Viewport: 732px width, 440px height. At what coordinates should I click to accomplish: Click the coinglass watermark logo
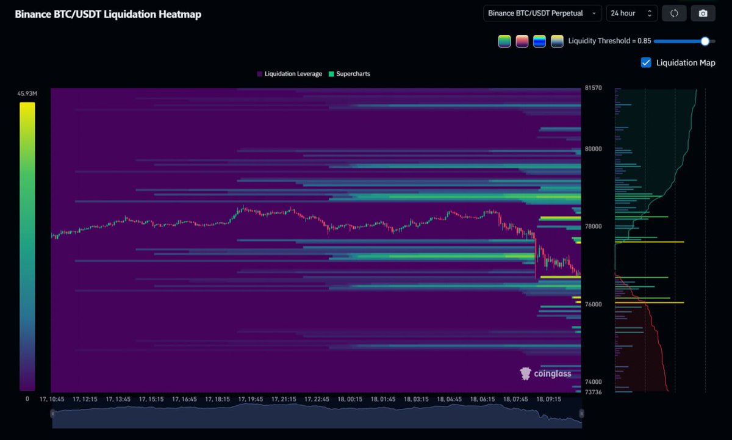coord(546,373)
